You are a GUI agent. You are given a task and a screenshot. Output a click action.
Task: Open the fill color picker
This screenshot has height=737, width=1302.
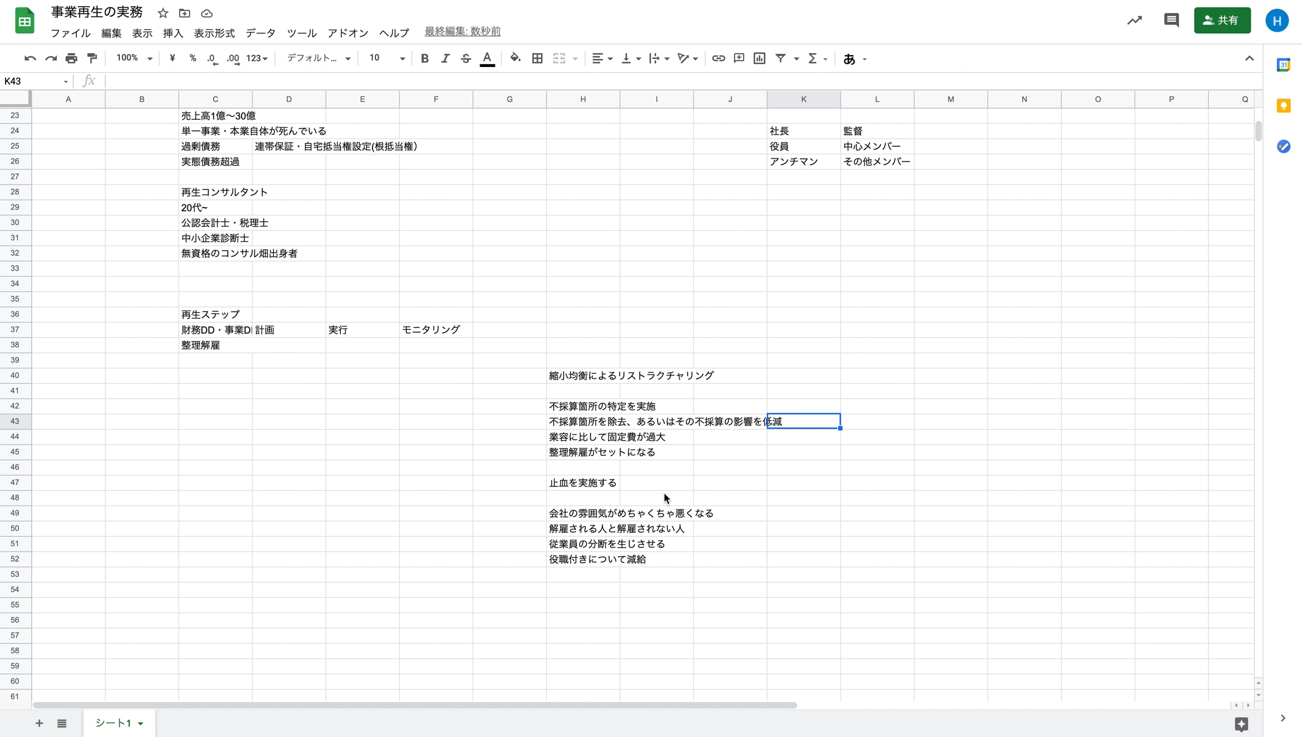(515, 58)
